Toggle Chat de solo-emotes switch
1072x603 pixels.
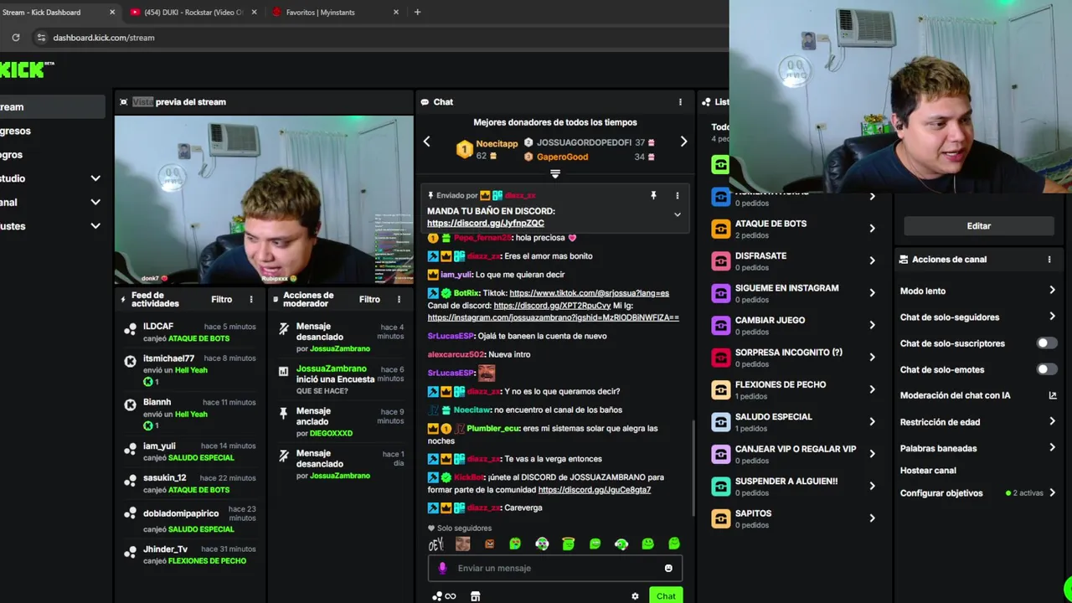(1047, 369)
